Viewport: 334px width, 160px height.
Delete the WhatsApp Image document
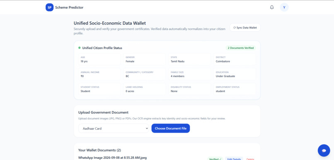tap(250, 159)
